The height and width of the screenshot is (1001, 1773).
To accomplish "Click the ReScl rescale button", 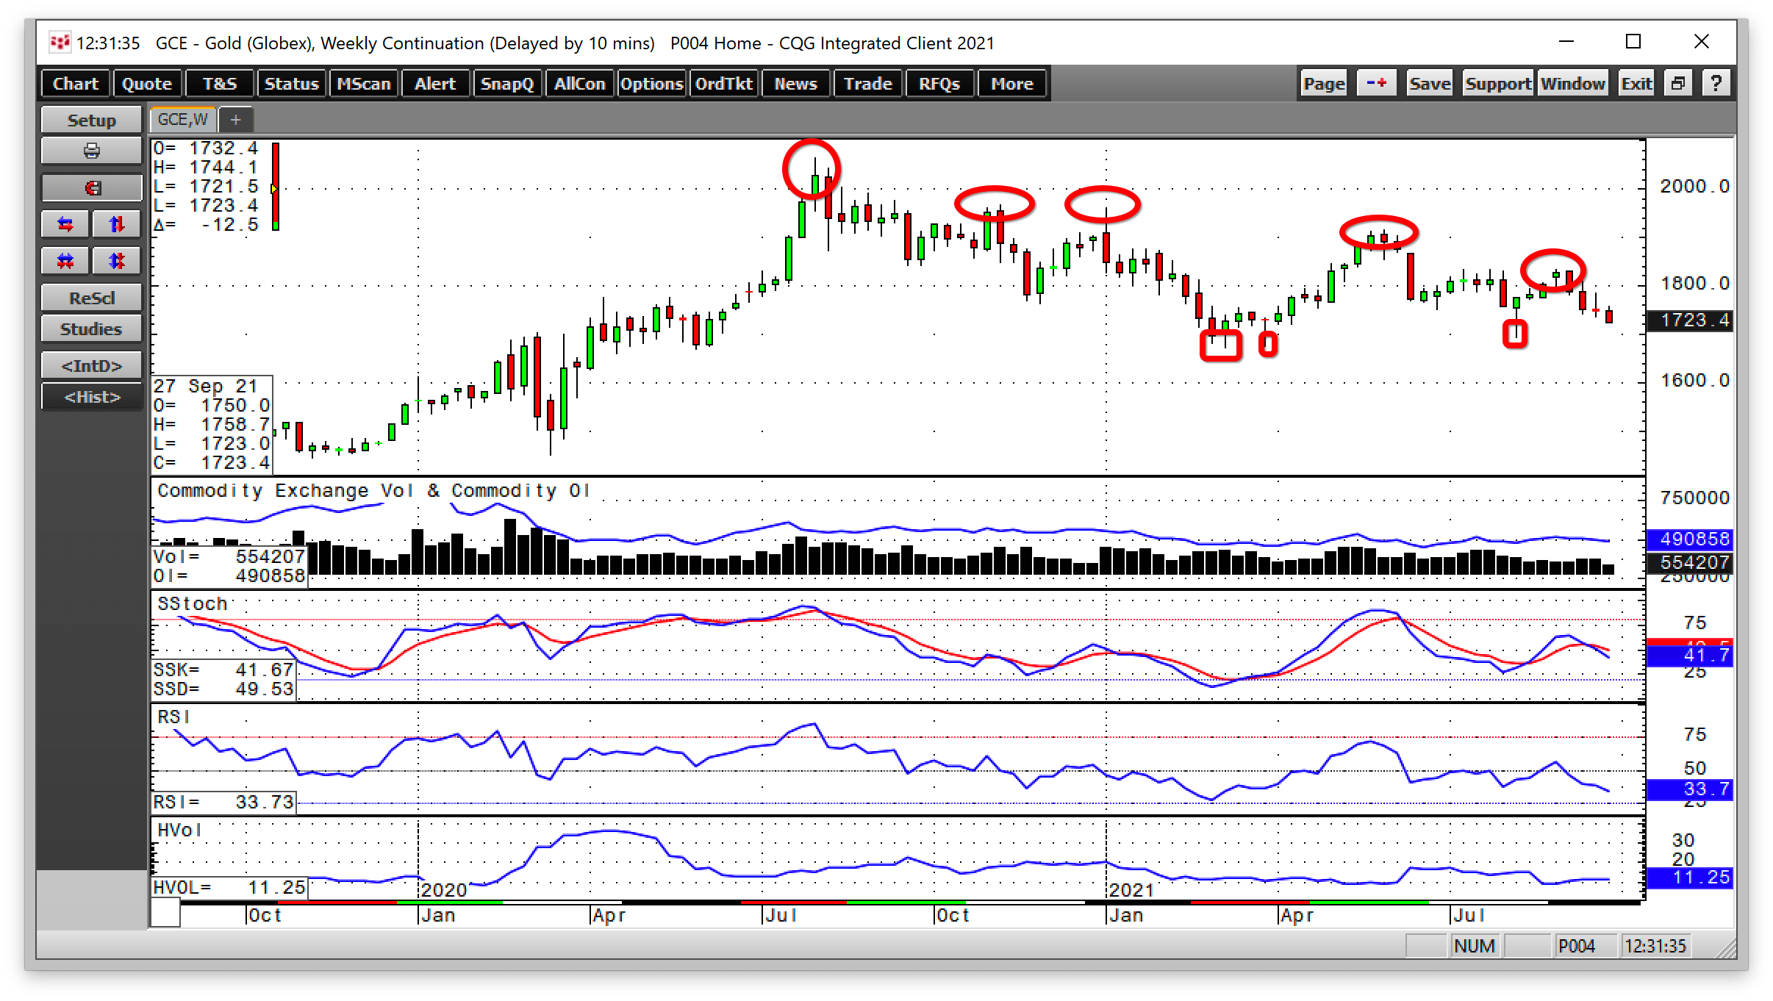I will [91, 298].
